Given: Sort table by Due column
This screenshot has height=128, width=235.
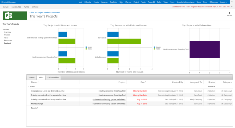Looking at the screenshot, I should pos(143,82).
